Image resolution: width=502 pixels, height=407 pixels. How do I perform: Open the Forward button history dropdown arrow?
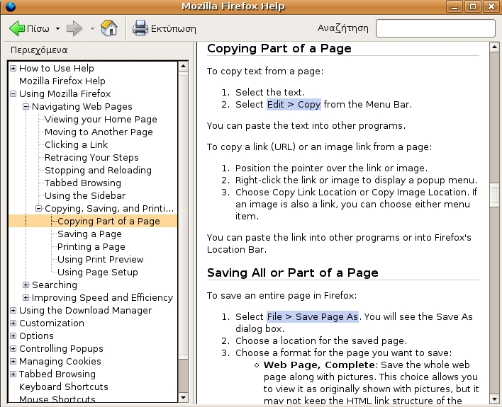(92, 29)
